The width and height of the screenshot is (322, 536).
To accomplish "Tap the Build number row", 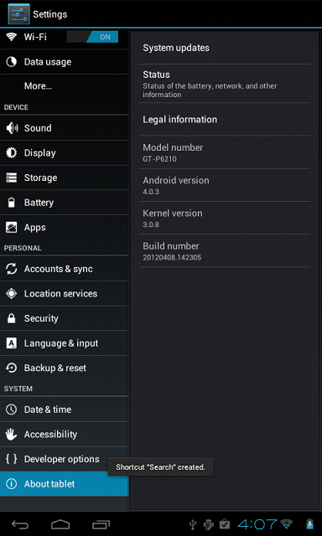I will pos(224,251).
